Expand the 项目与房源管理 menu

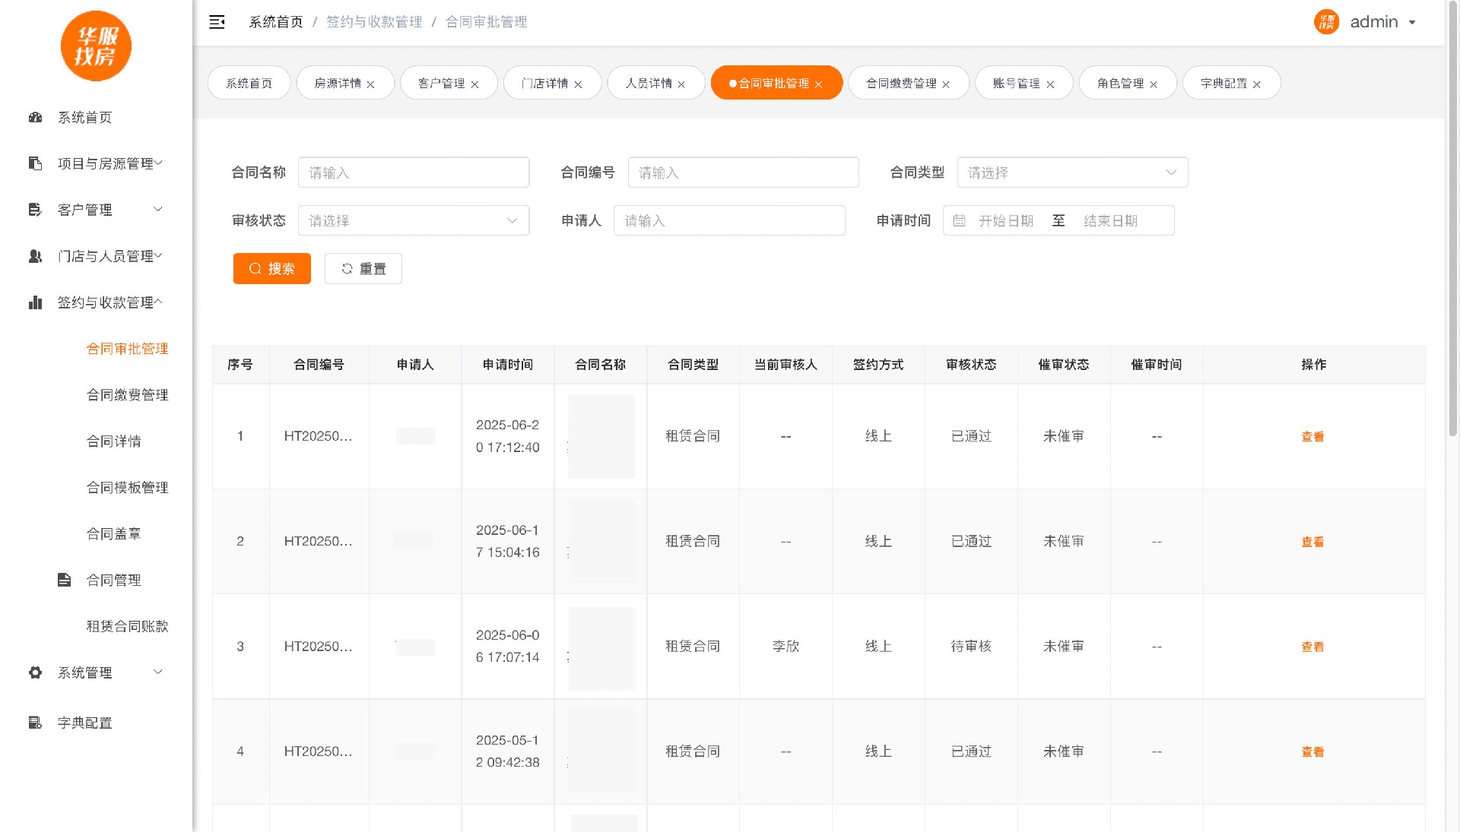[158, 163]
